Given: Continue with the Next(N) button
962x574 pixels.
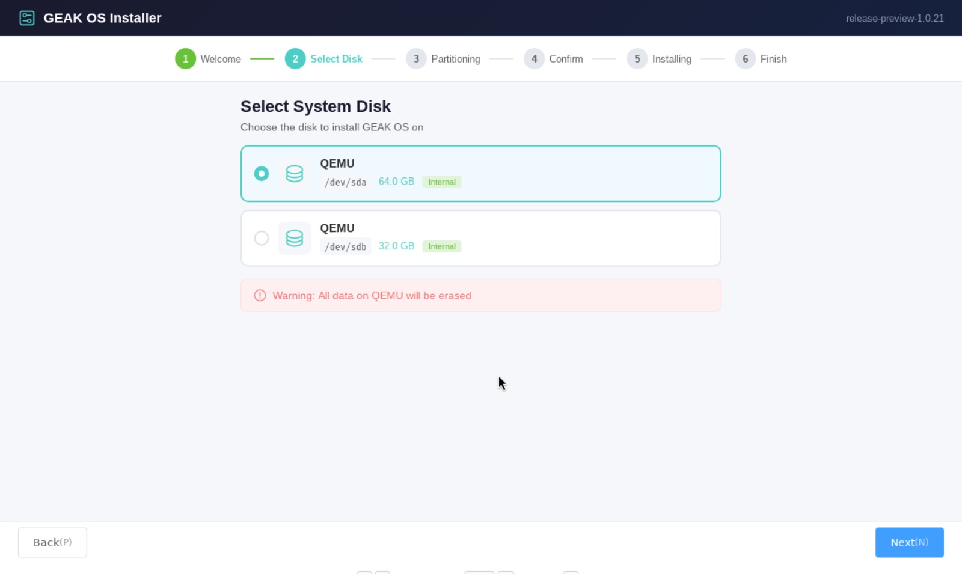Looking at the screenshot, I should coord(909,542).
